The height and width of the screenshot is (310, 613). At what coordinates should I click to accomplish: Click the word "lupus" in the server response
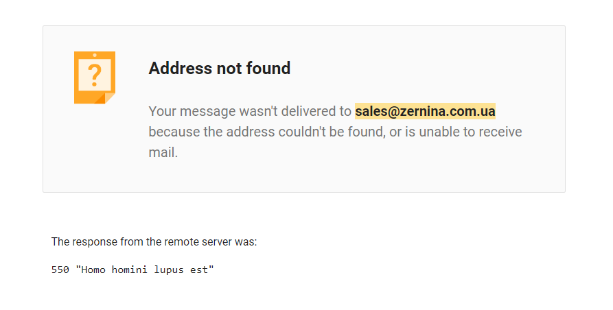point(169,270)
